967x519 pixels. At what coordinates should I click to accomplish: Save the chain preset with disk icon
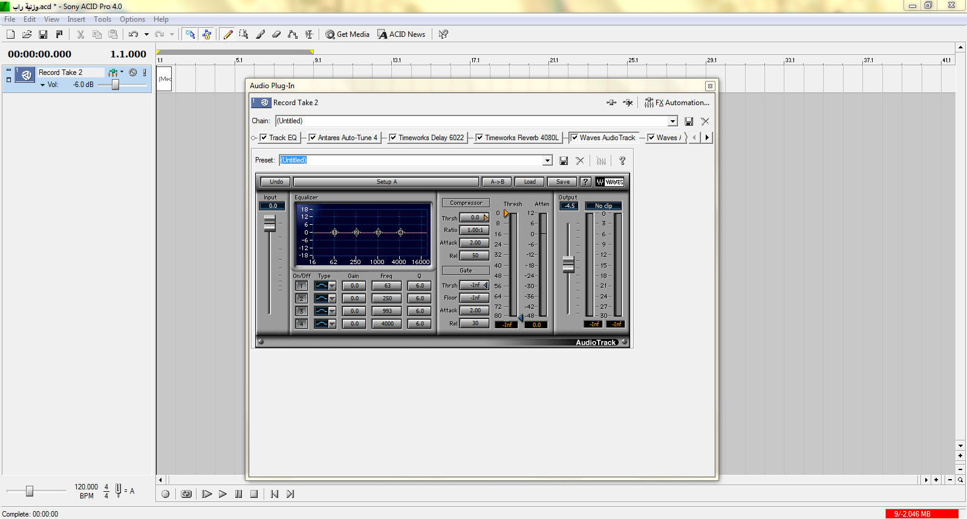click(x=689, y=121)
